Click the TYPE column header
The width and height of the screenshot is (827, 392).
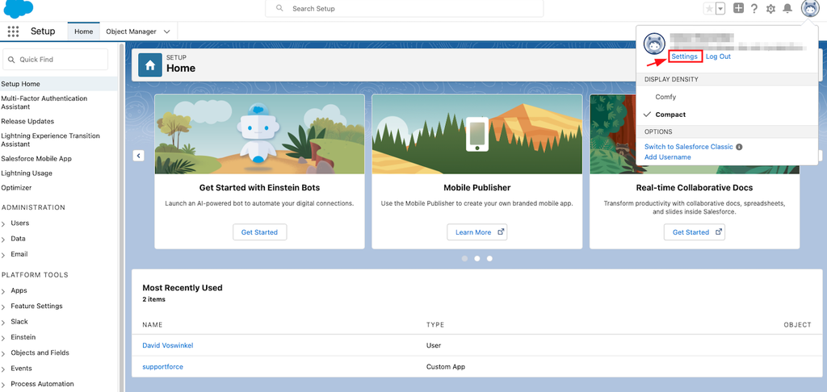pos(435,324)
